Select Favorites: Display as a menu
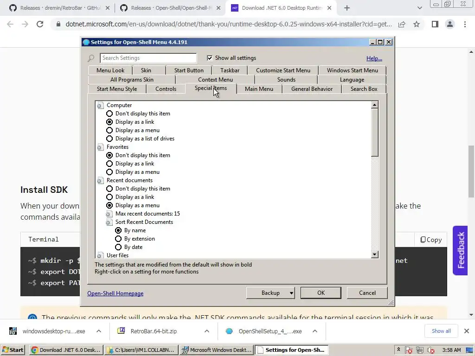The height and width of the screenshot is (356, 475). click(109, 172)
